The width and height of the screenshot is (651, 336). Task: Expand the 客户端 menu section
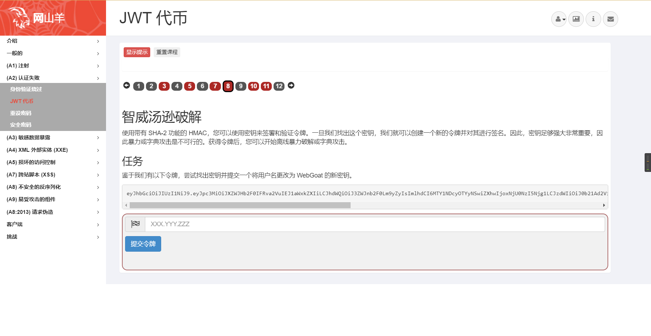pyautogui.click(x=53, y=224)
